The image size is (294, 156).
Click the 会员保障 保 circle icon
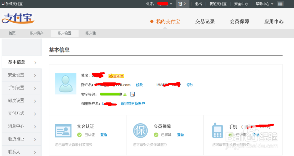click(x=141, y=131)
